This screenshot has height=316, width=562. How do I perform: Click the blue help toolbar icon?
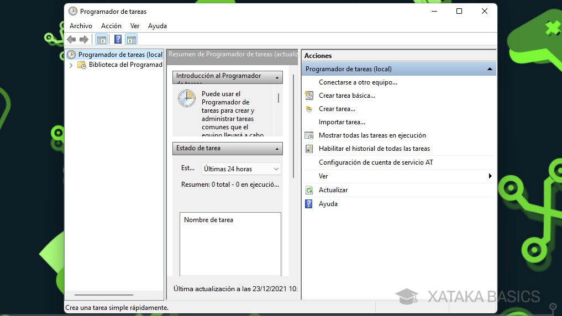(118, 39)
